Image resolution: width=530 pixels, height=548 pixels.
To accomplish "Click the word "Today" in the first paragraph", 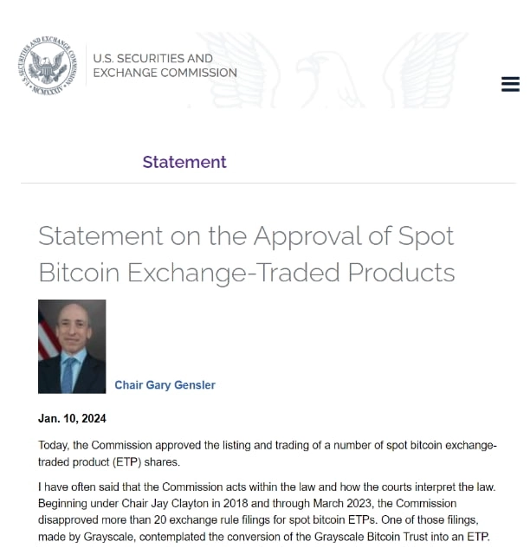I will 54,446.
